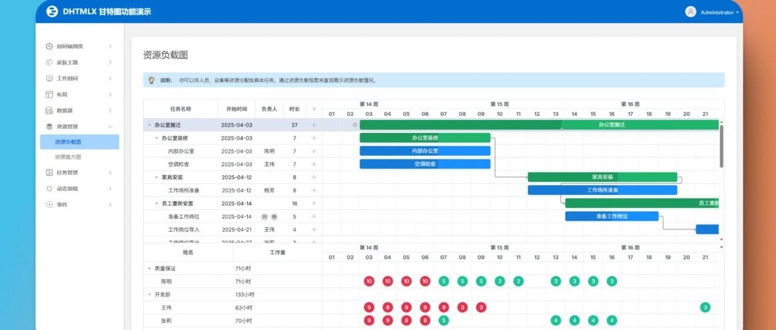Click the plus icon on the 家具安装 row
This screenshot has width=776, height=330.
click(314, 177)
